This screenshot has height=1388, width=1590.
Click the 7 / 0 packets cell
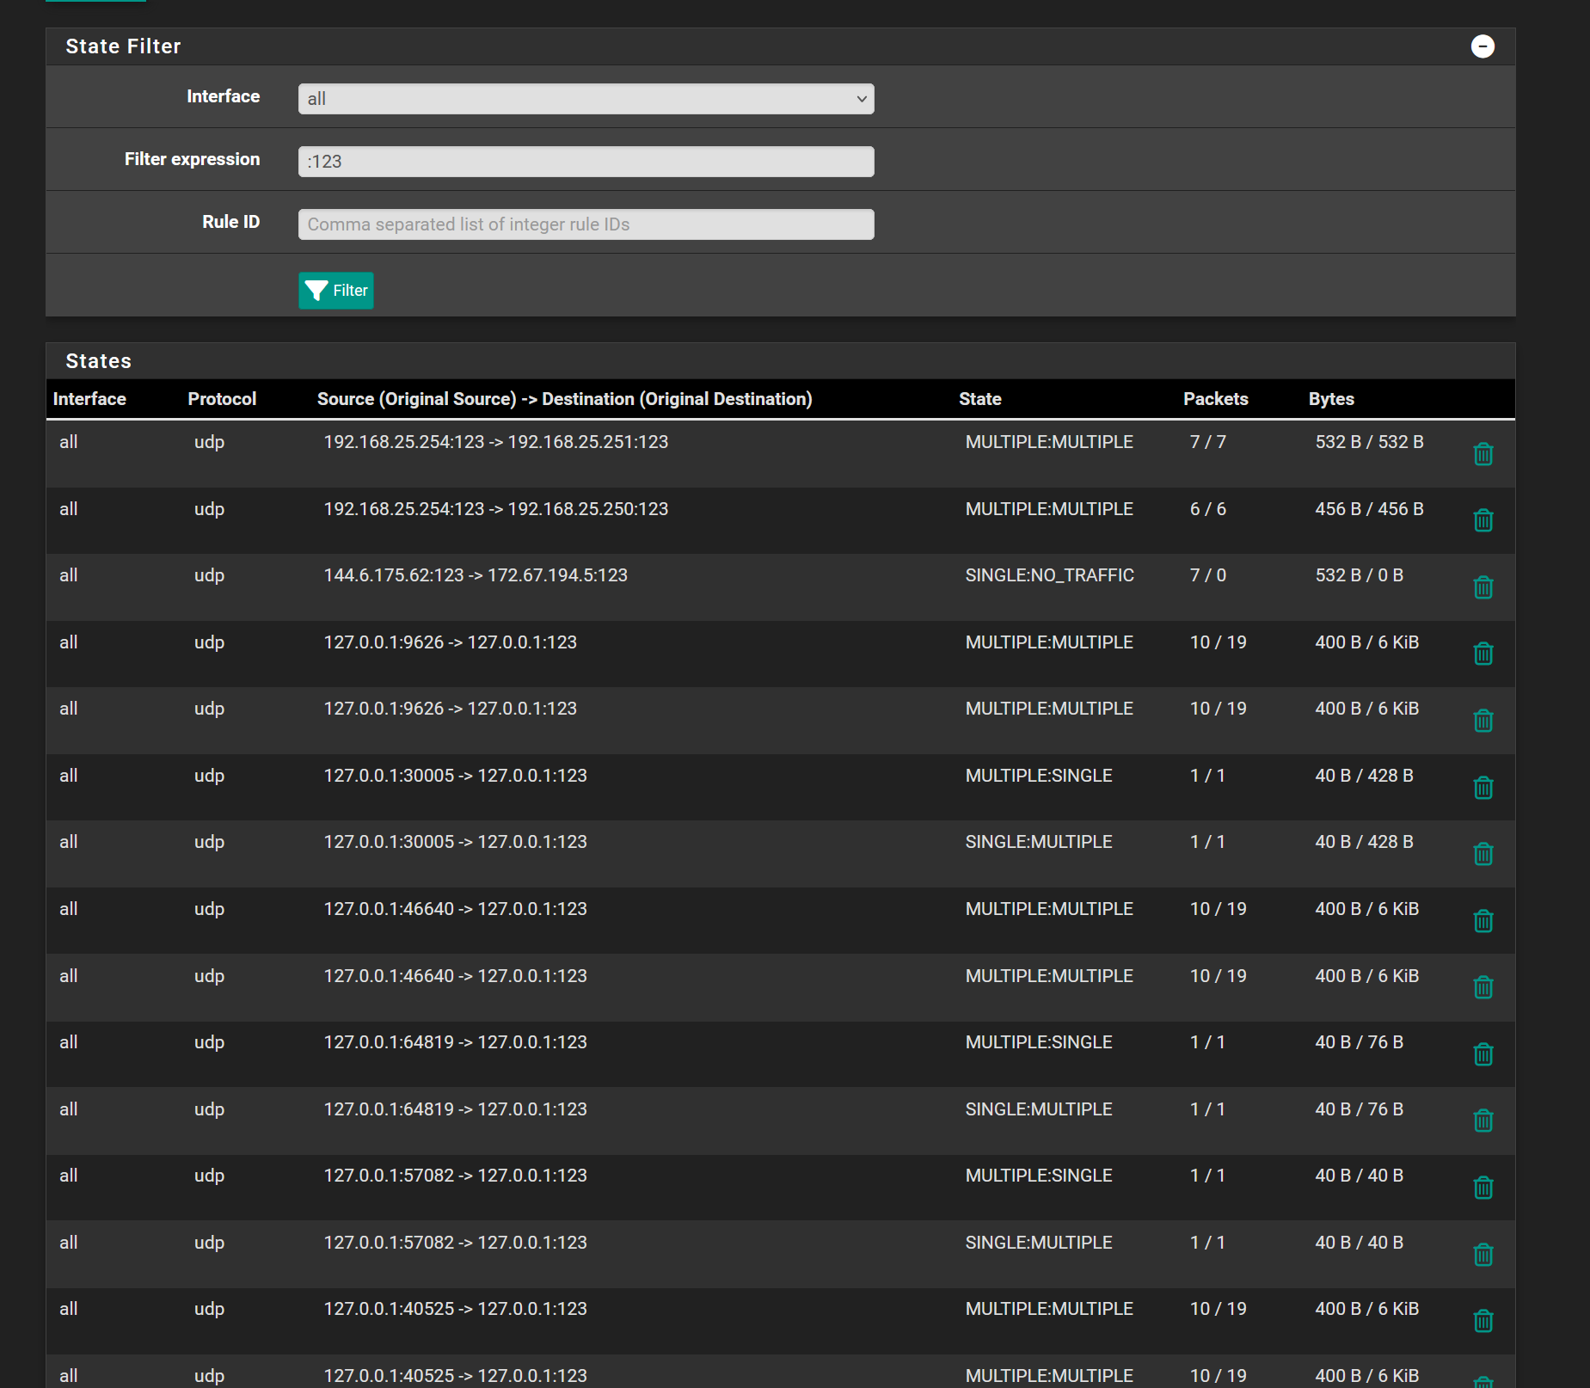click(x=1208, y=575)
